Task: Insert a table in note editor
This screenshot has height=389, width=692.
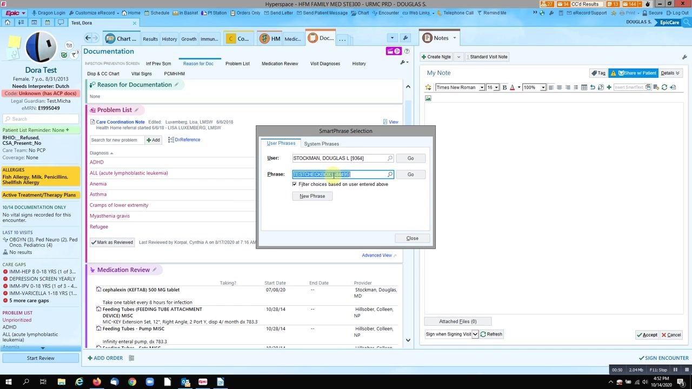Action: click(x=584, y=88)
